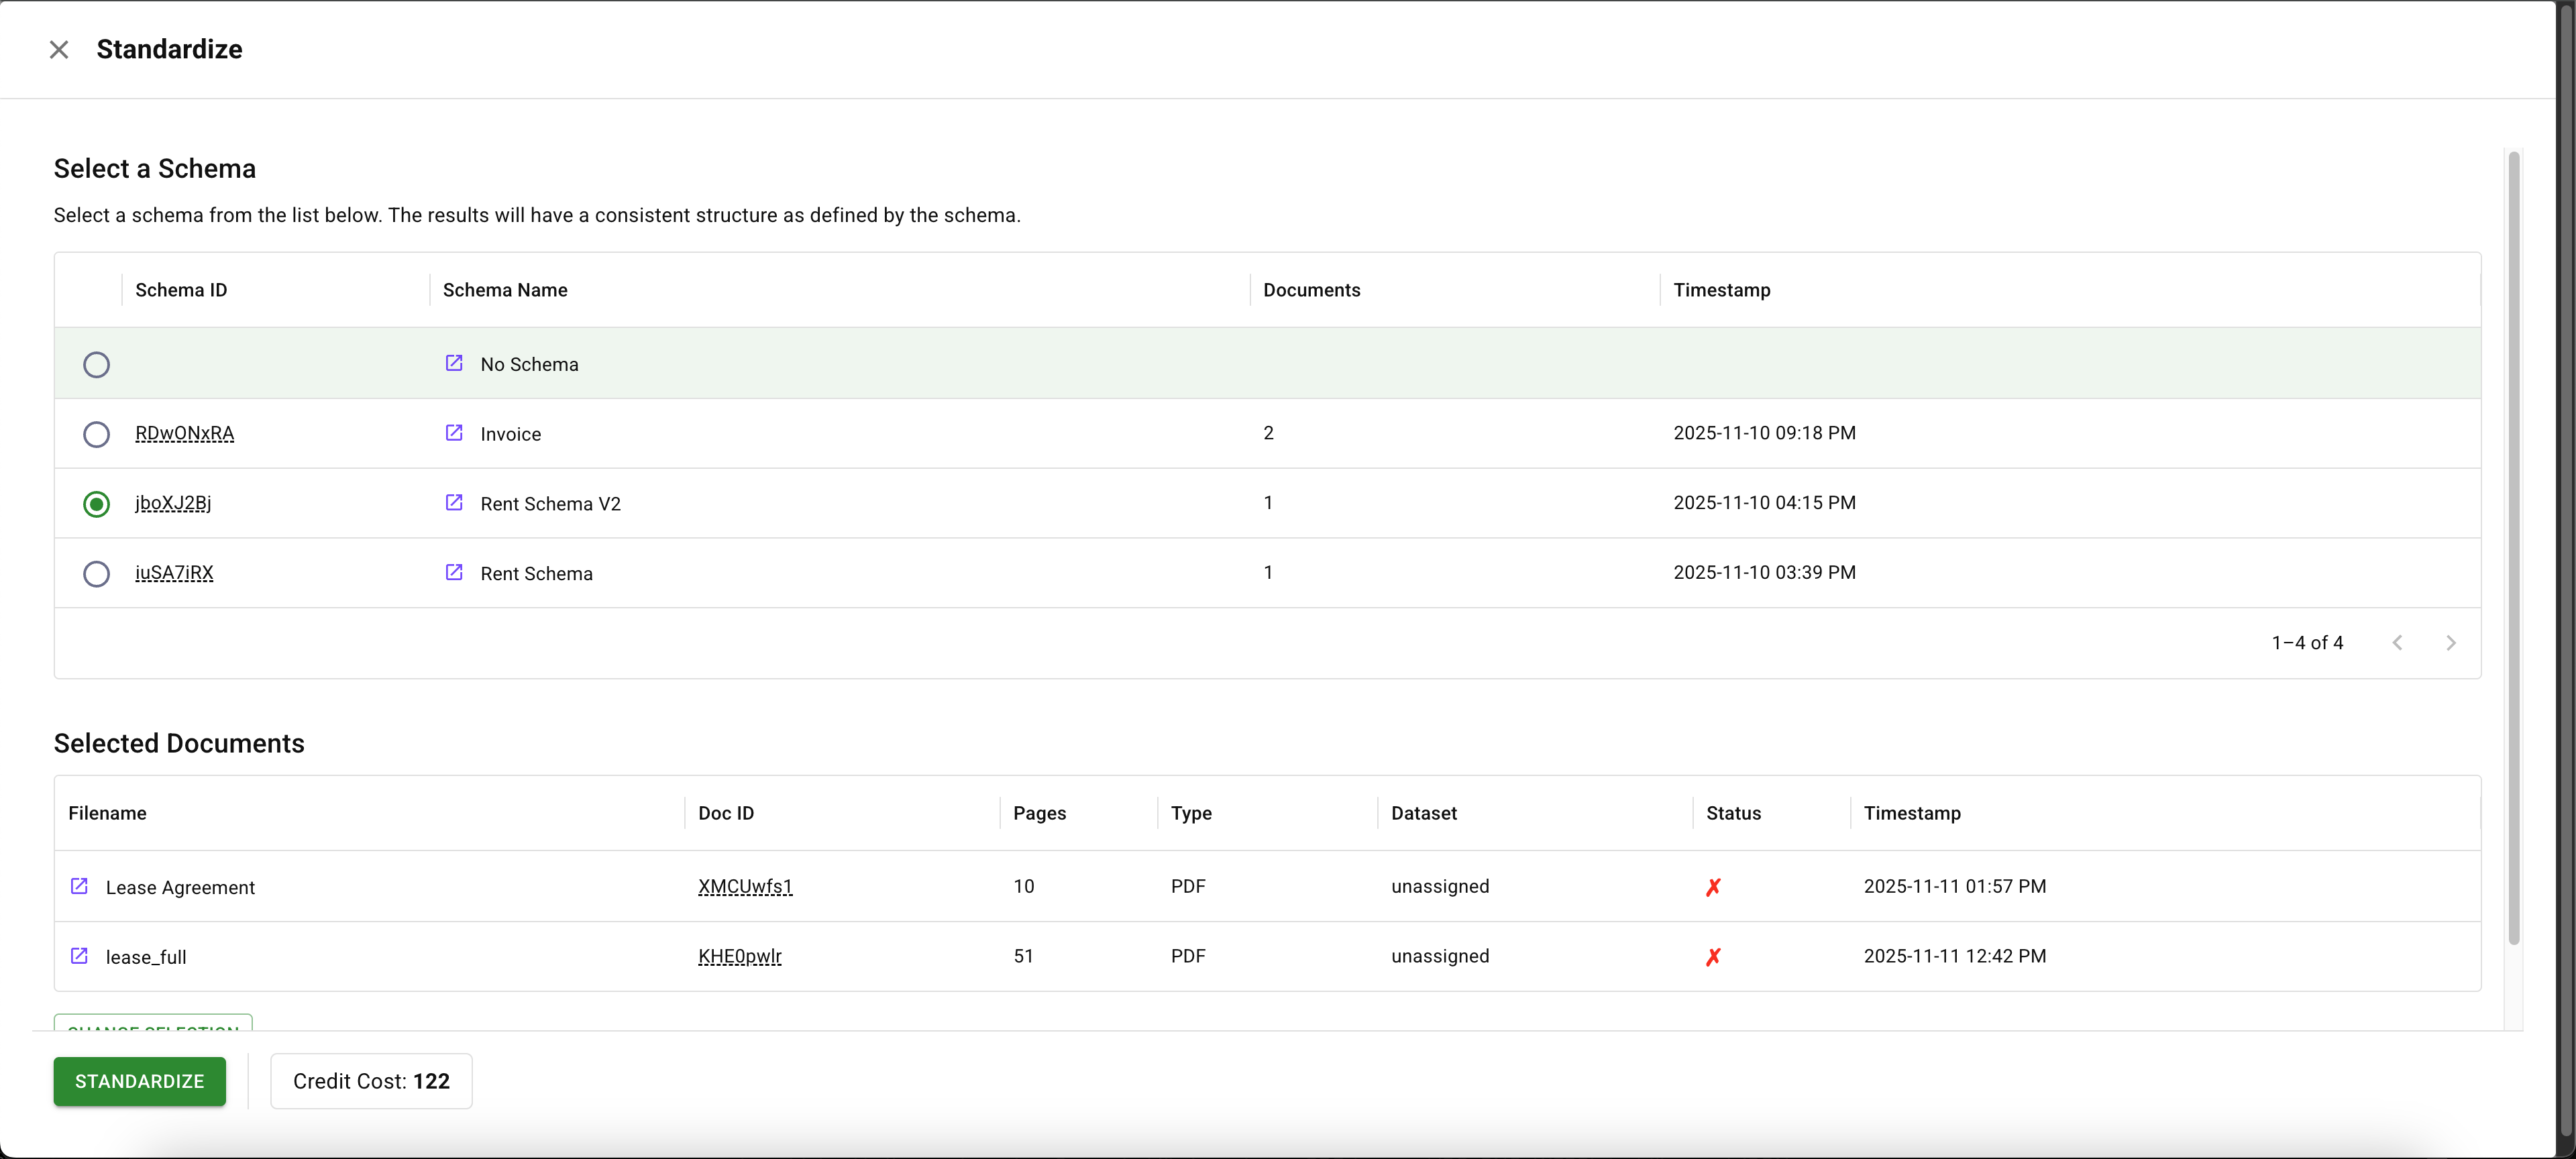Image resolution: width=2576 pixels, height=1159 pixels.
Task: Go to next page of schemas
Action: pos(2450,643)
